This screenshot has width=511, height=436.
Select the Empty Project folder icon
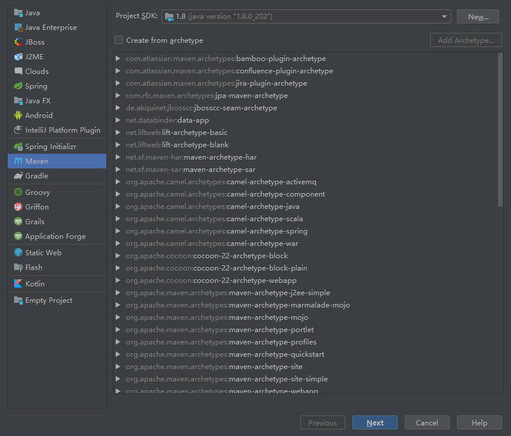[x=18, y=300]
